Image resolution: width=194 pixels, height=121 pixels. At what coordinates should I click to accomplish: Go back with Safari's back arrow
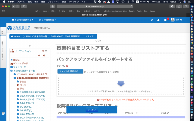pos(14,6)
